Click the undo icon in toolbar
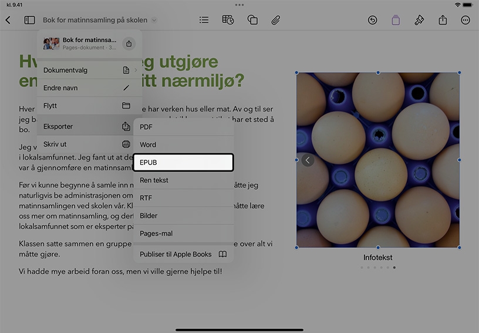The width and height of the screenshot is (479, 333). click(372, 20)
